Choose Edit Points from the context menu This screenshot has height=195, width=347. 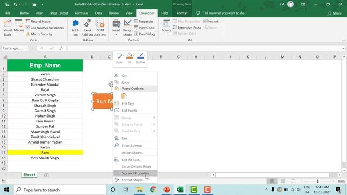(x=135, y=110)
